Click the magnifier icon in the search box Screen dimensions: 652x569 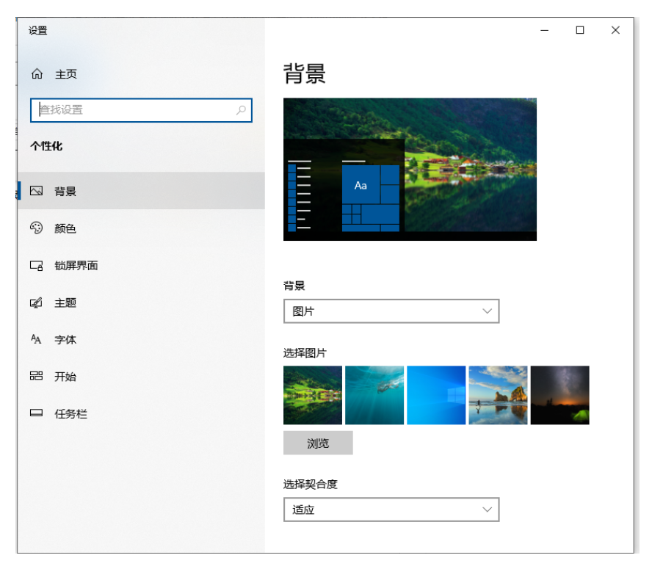[242, 110]
